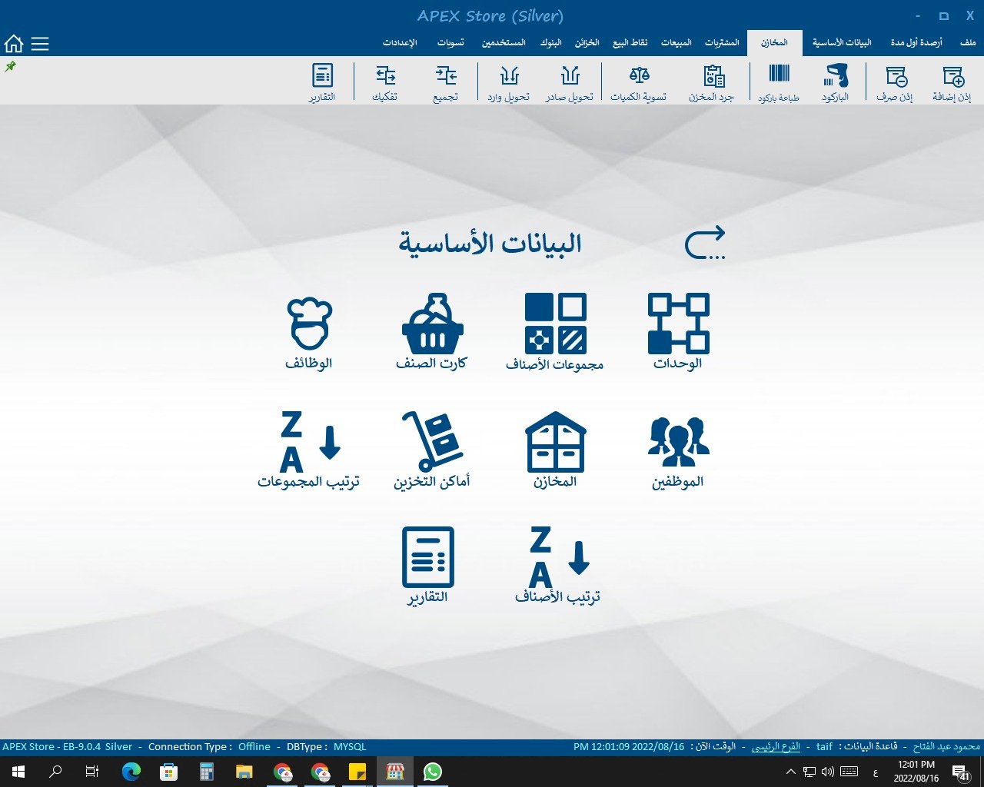Open التقارير reports icon in main panel
Screen dimensions: 984x787
pos(427,560)
